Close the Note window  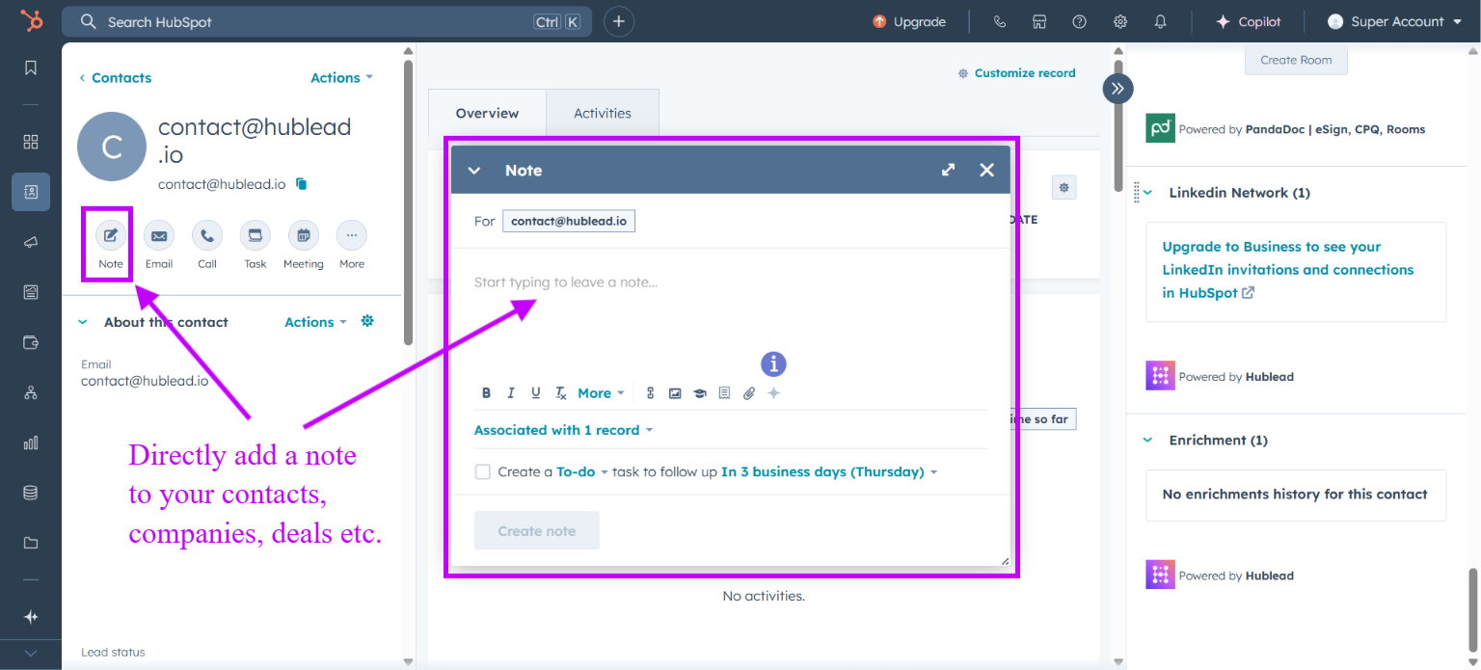pyautogui.click(x=986, y=170)
